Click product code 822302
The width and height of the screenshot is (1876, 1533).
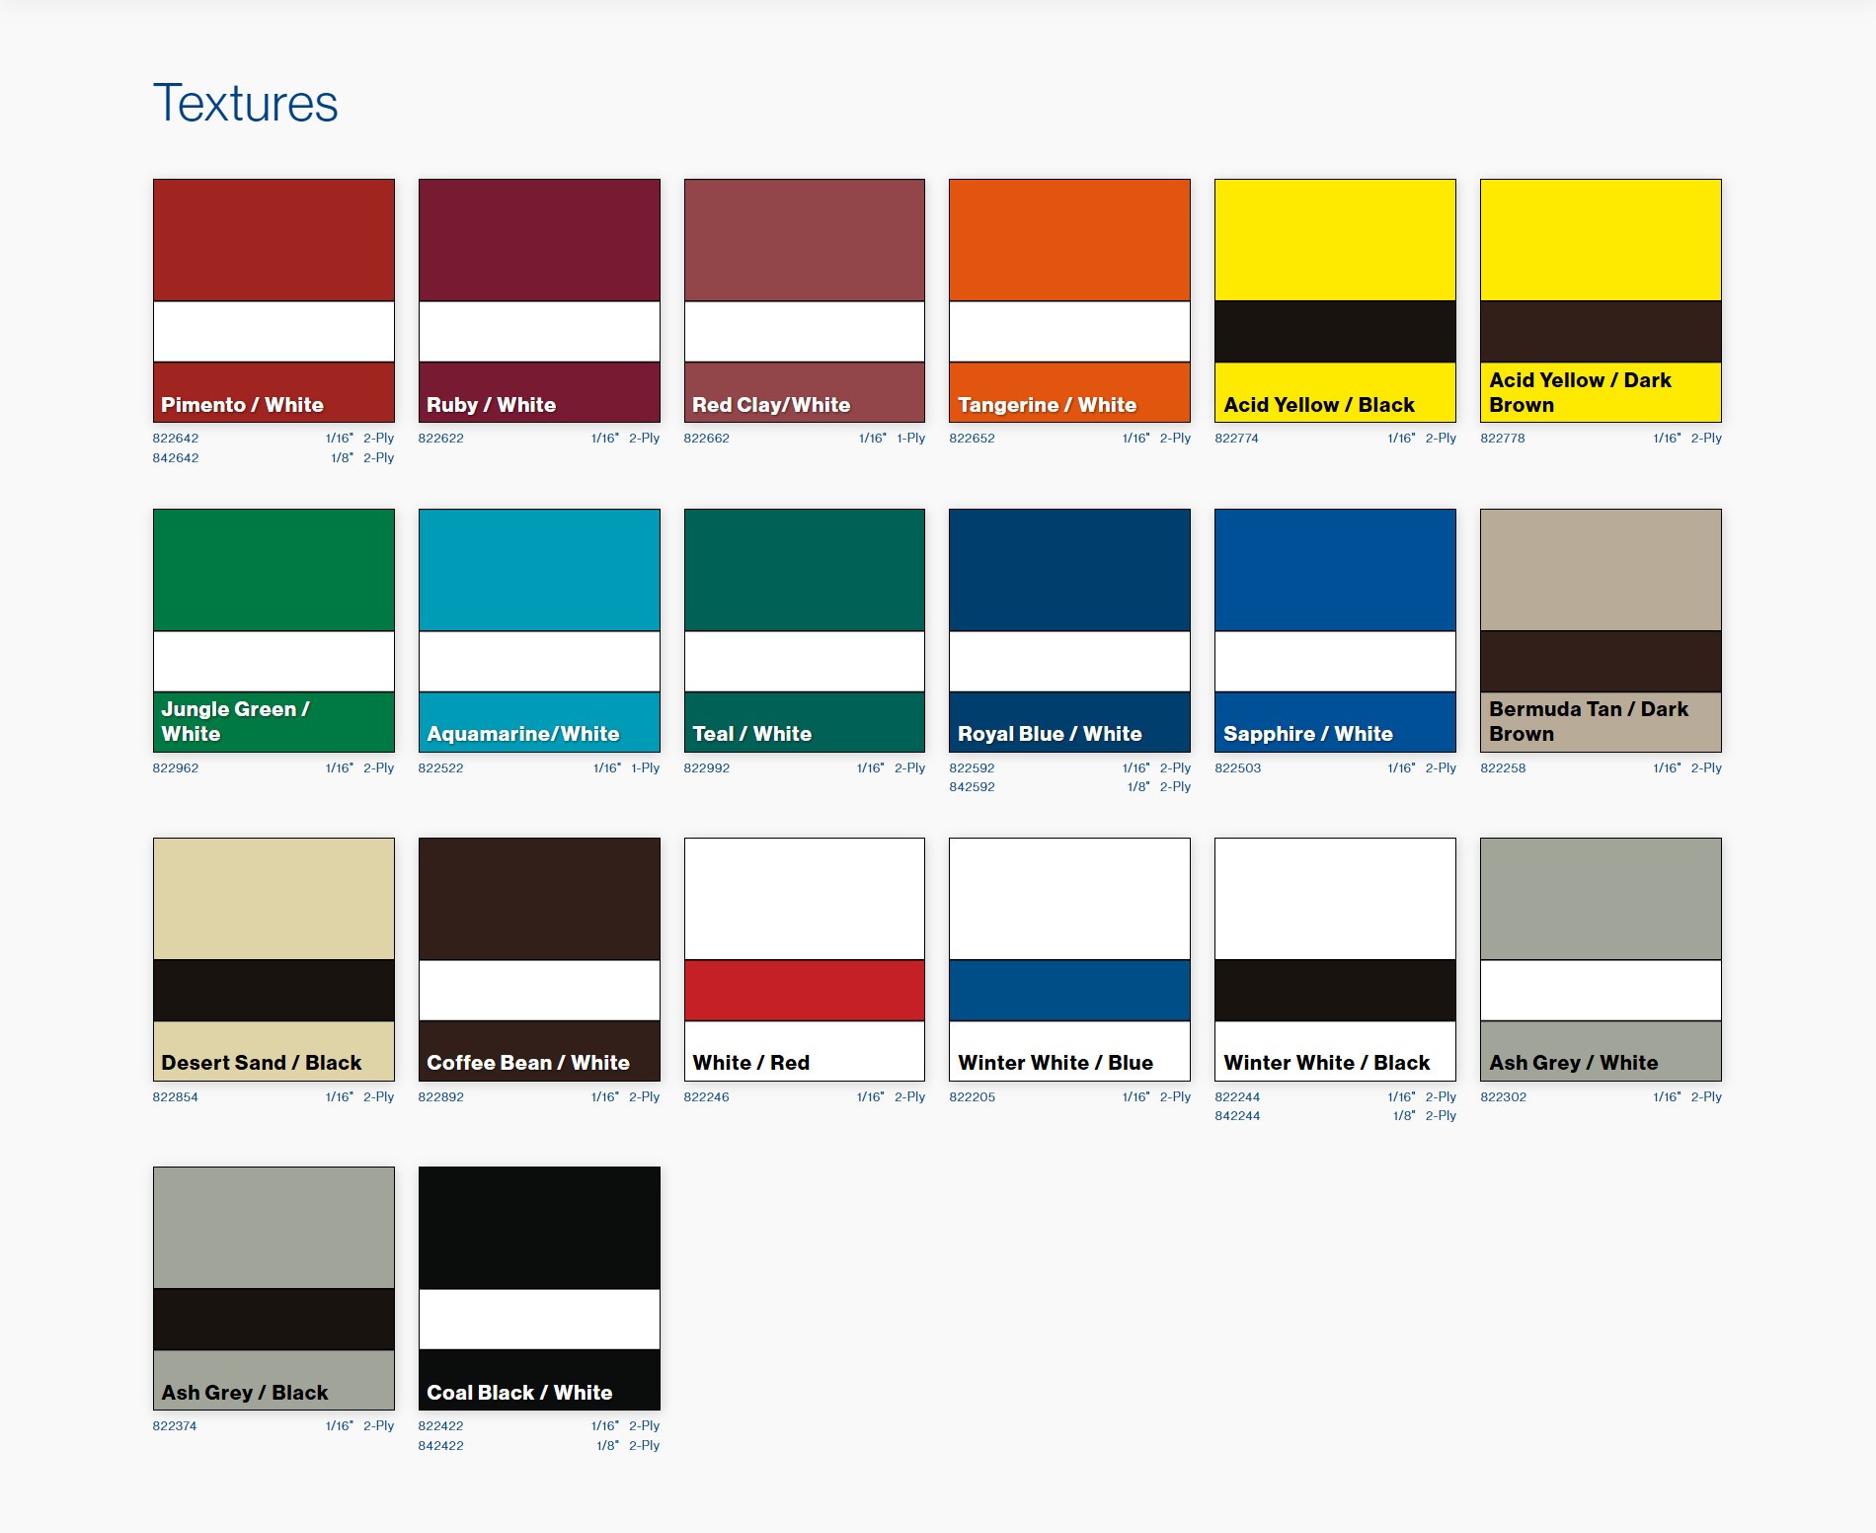(x=1503, y=1096)
